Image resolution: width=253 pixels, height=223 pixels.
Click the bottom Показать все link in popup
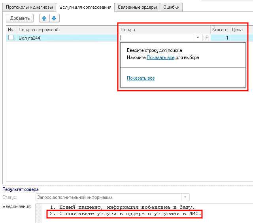click(x=141, y=78)
